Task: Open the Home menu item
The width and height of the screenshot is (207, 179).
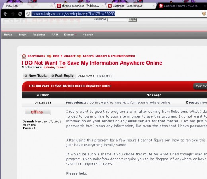Action: click(x=8, y=35)
